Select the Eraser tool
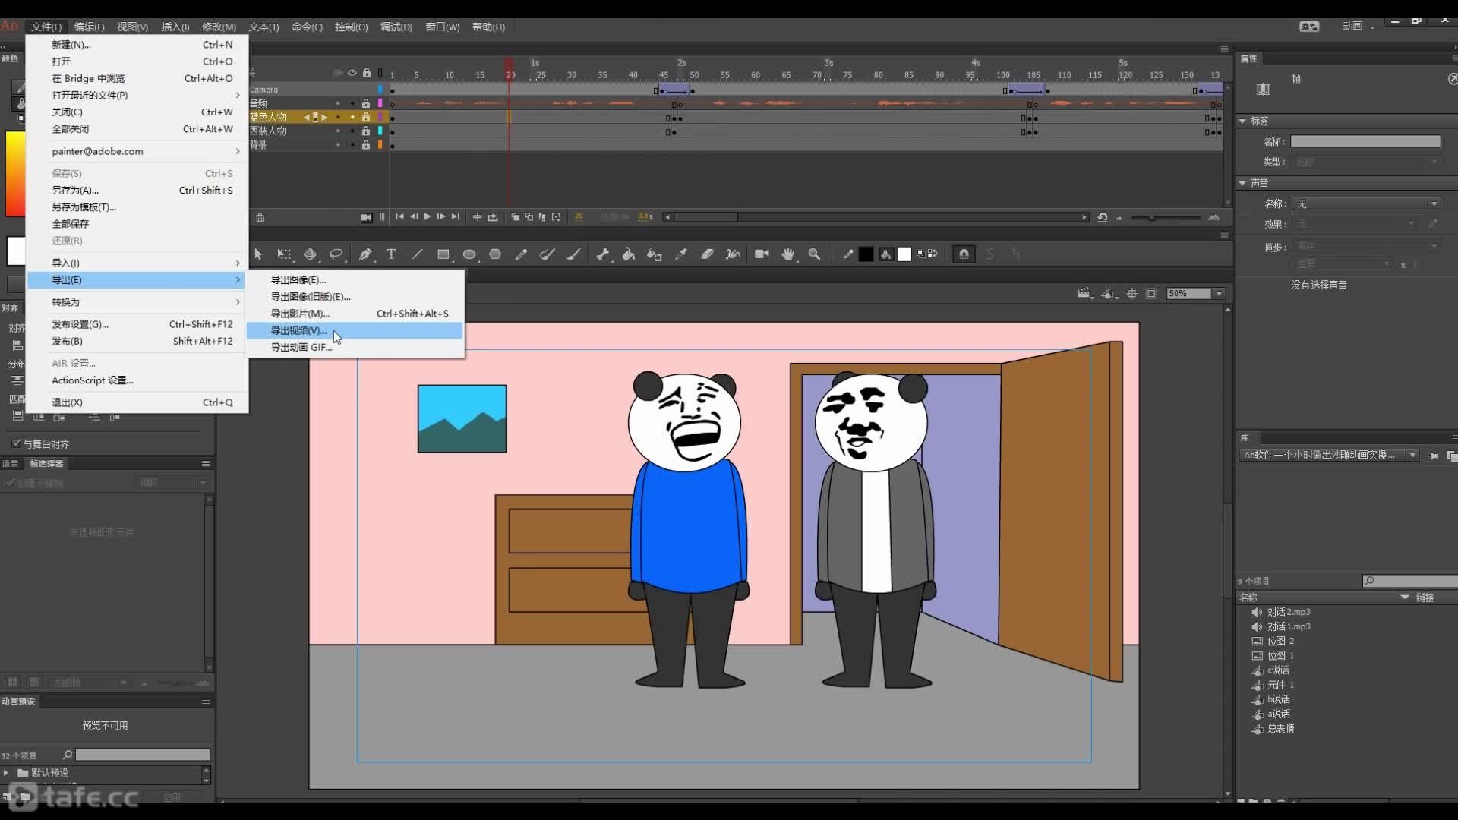 (x=707, y=254)
